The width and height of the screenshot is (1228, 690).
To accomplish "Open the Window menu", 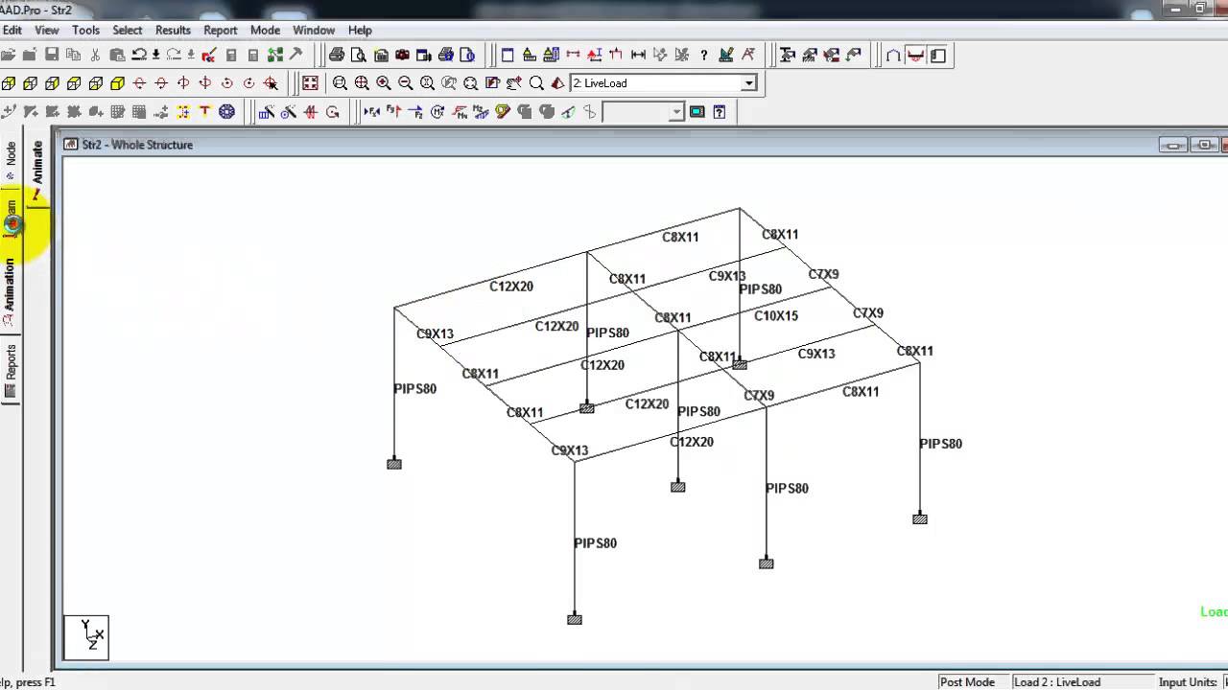I will (314, 30).
